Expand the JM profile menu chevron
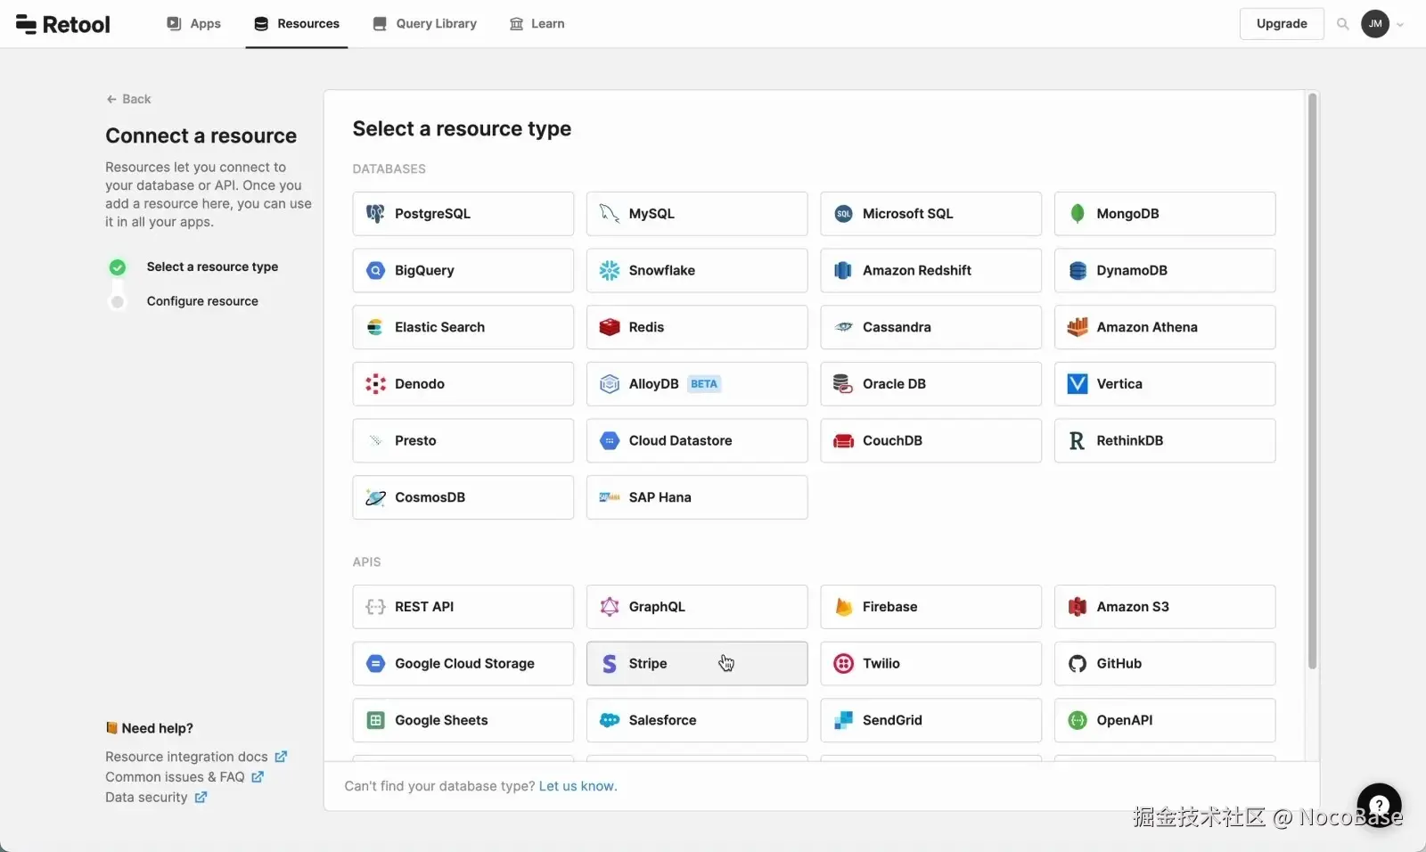Viewport: 1426px width, 852px height. pyautogui.click(x=1398, y=24)
